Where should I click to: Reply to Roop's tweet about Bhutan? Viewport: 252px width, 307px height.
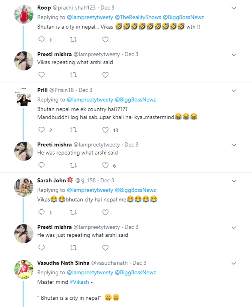coord(42,39)
